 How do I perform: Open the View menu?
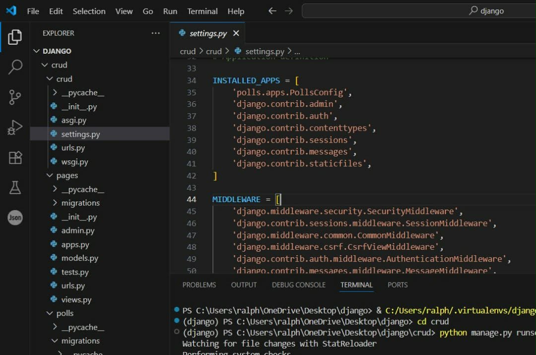tap(124, 11)
